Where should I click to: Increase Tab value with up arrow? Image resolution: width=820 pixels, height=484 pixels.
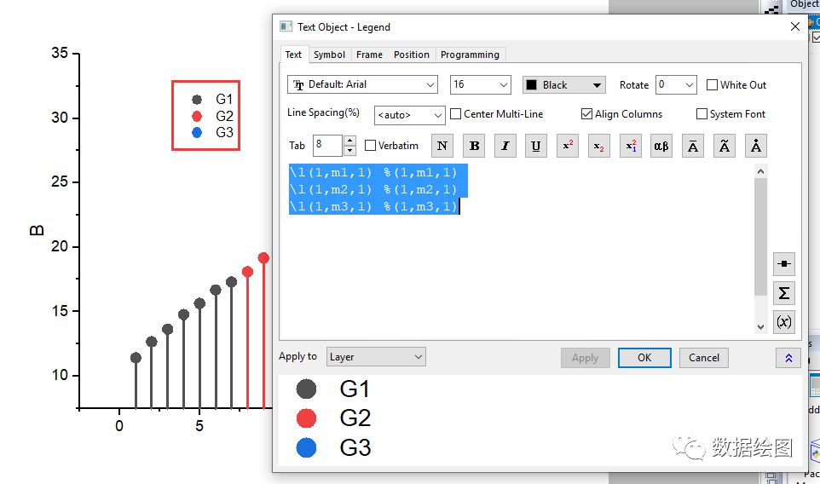tap(349, 140)
